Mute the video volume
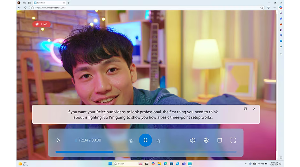 pos(192,140)
